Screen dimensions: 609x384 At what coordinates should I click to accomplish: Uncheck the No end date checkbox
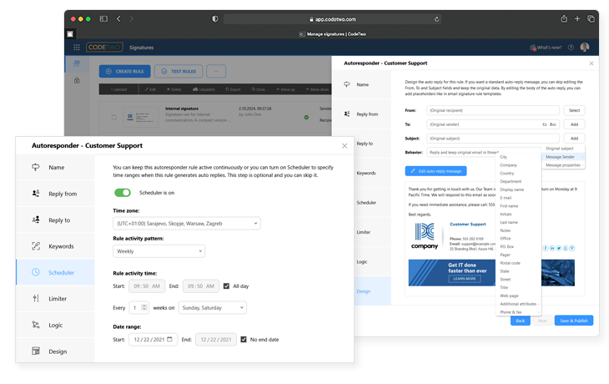(243, 340)
